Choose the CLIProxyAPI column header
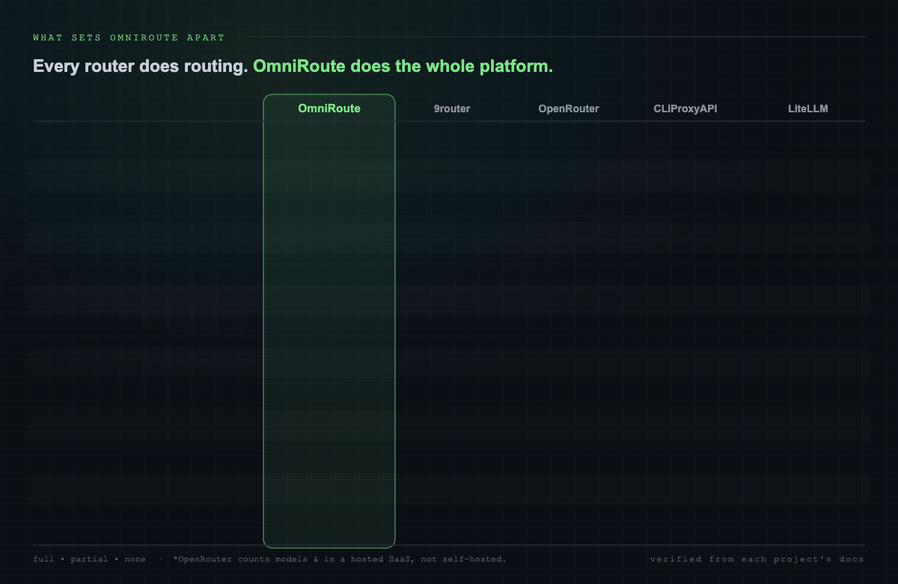Screen dimensions: 898x584 (x=685, y=109)
